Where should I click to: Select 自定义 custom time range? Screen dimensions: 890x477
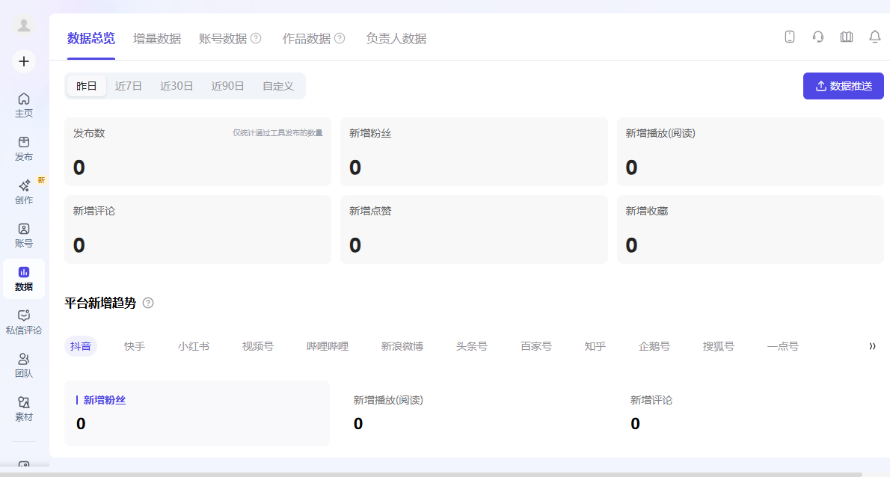pos(277,86)
